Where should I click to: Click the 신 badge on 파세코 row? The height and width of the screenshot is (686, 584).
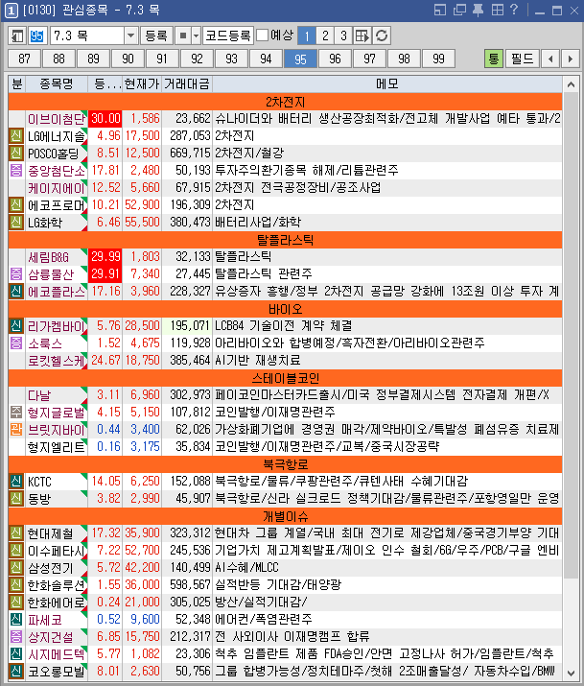16,620
